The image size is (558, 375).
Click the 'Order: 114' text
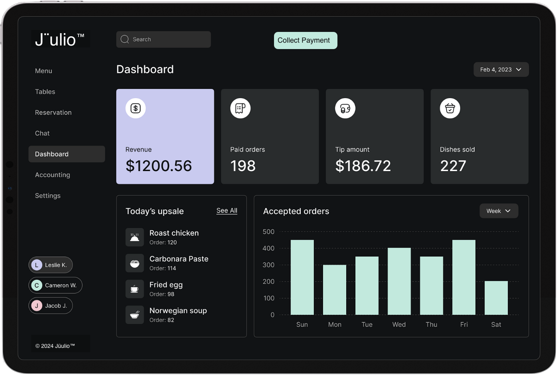(163, 268)
